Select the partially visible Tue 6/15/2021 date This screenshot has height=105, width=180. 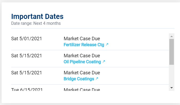tap(27, 89)
